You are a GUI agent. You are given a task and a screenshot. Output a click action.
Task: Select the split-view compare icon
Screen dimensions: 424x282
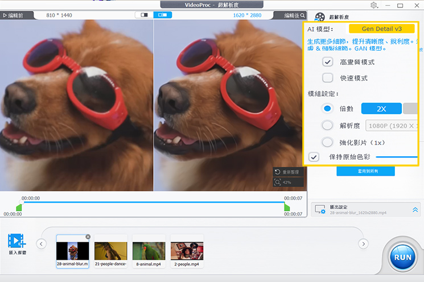click(163, 15)
